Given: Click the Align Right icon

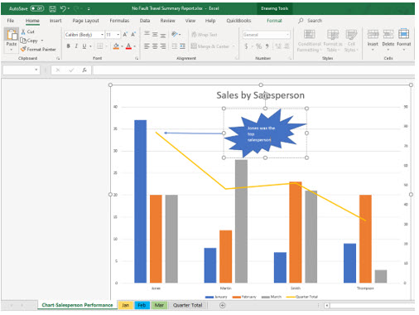Looking at the screenshot, I should [x=163, y=46].
